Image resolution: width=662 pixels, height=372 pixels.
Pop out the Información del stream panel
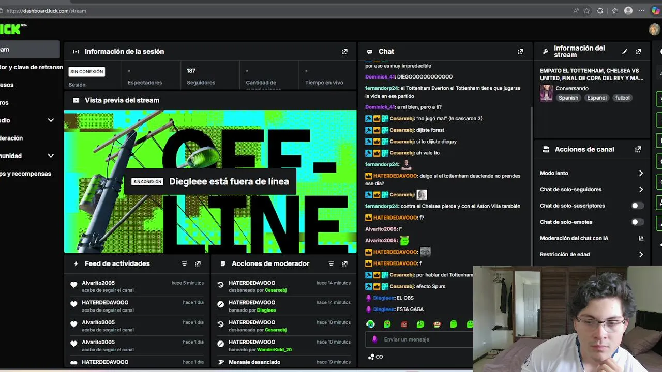pyautogui.click(x=638, y=52)
